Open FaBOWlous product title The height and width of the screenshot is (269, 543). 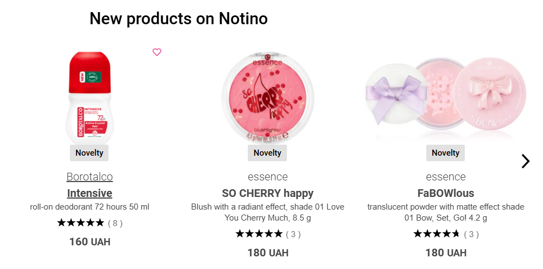tap(446, 193)
